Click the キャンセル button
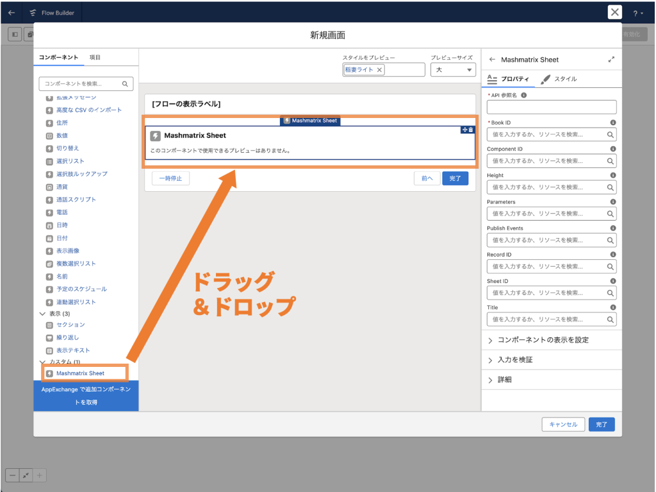Image resolution: width=656 pixels, height=492 pixels. [x=563, y=425]
